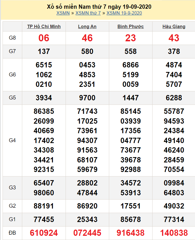Click the Long An column header link
195x240 pixels.
click(87, 27)
